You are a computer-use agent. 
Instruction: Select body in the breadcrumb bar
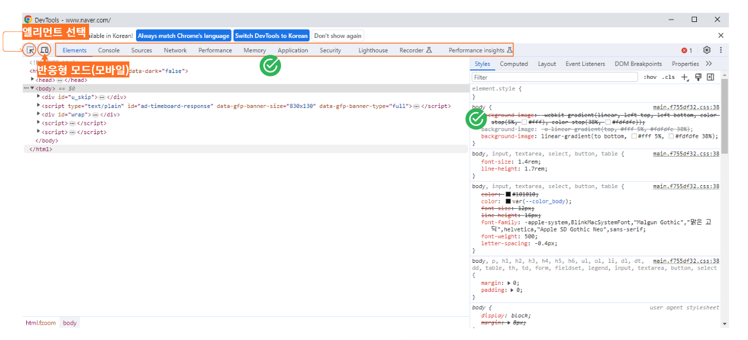pyautogui.click(x=70, y=323)
